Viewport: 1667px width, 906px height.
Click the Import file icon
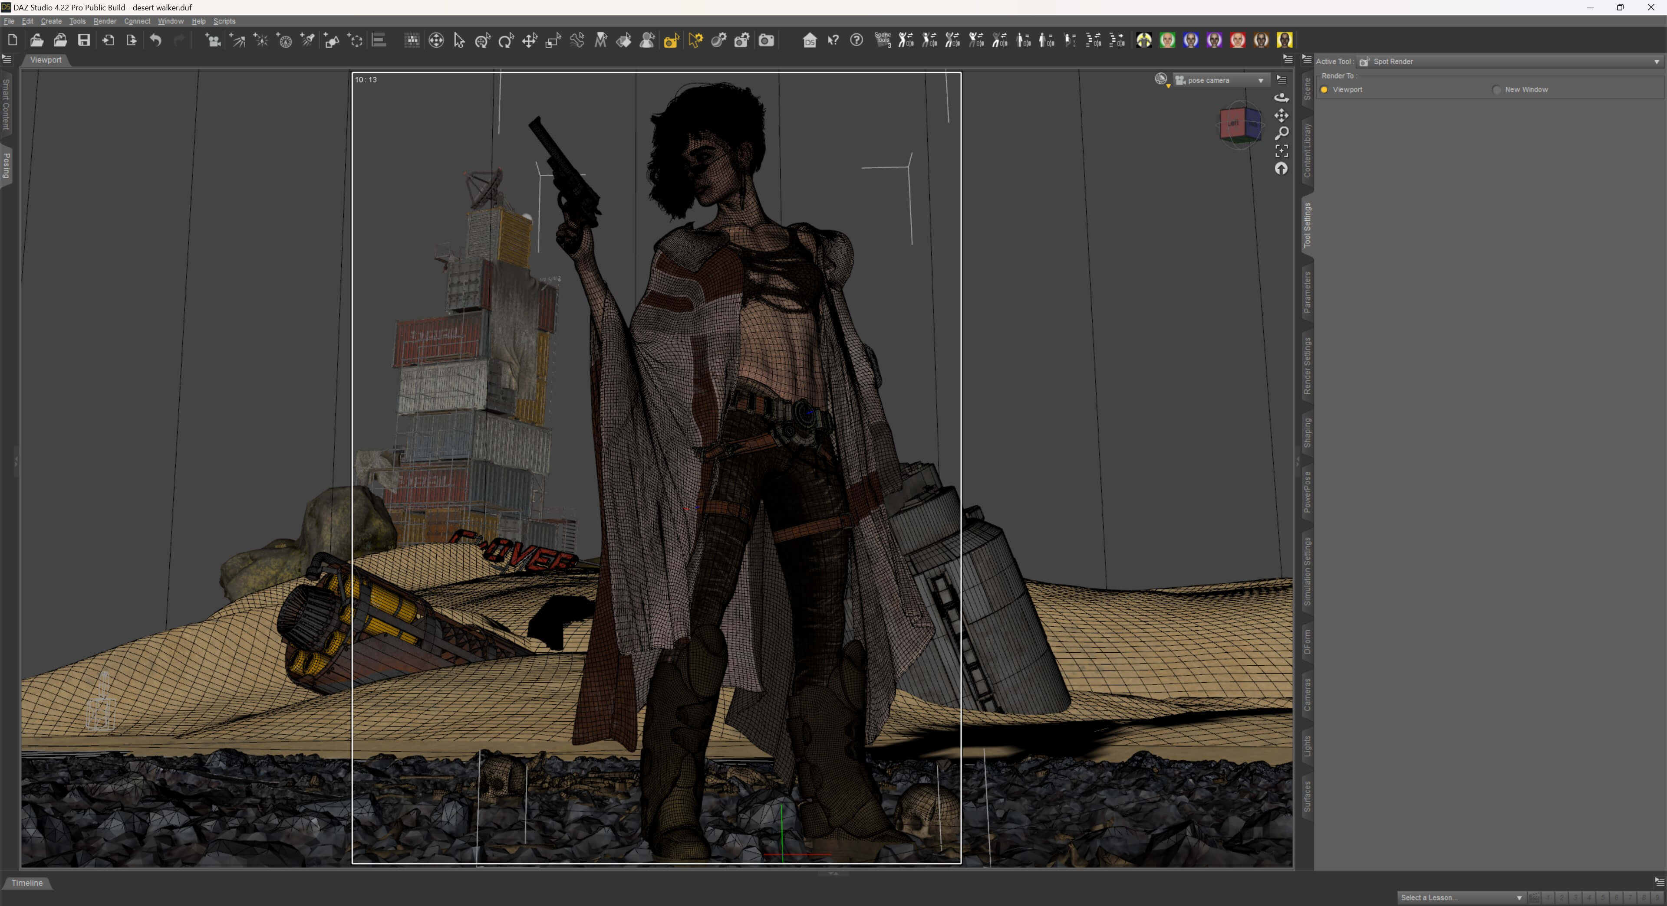[x=108, y=40]
